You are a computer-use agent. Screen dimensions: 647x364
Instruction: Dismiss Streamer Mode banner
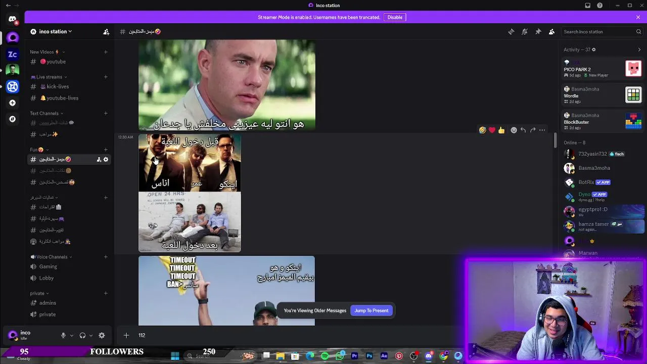(x=638, y=17)
